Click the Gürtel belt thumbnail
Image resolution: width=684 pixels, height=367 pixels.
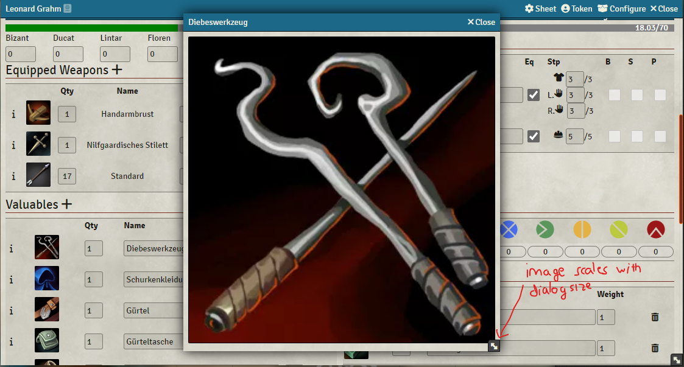(47, 309)
